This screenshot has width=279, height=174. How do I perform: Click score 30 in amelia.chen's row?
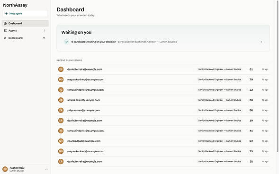tap(251, 100)
